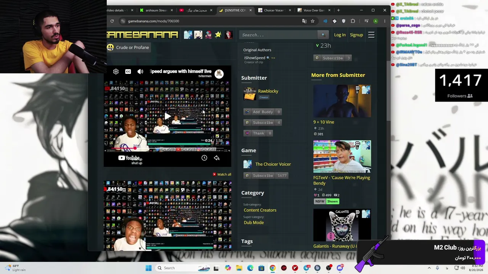Open File Explorer from the taskbar
The image size is (488, 274).
[239, 268]
